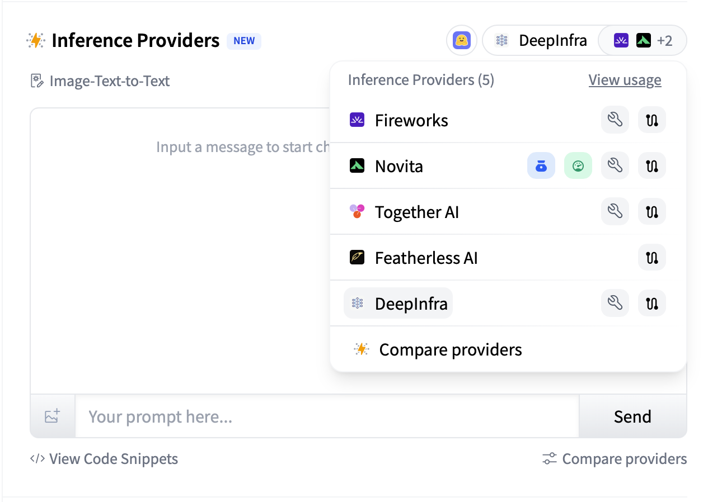
Task: Click the Hugging Face emoji provider button
Action: (x=462, y=41)
